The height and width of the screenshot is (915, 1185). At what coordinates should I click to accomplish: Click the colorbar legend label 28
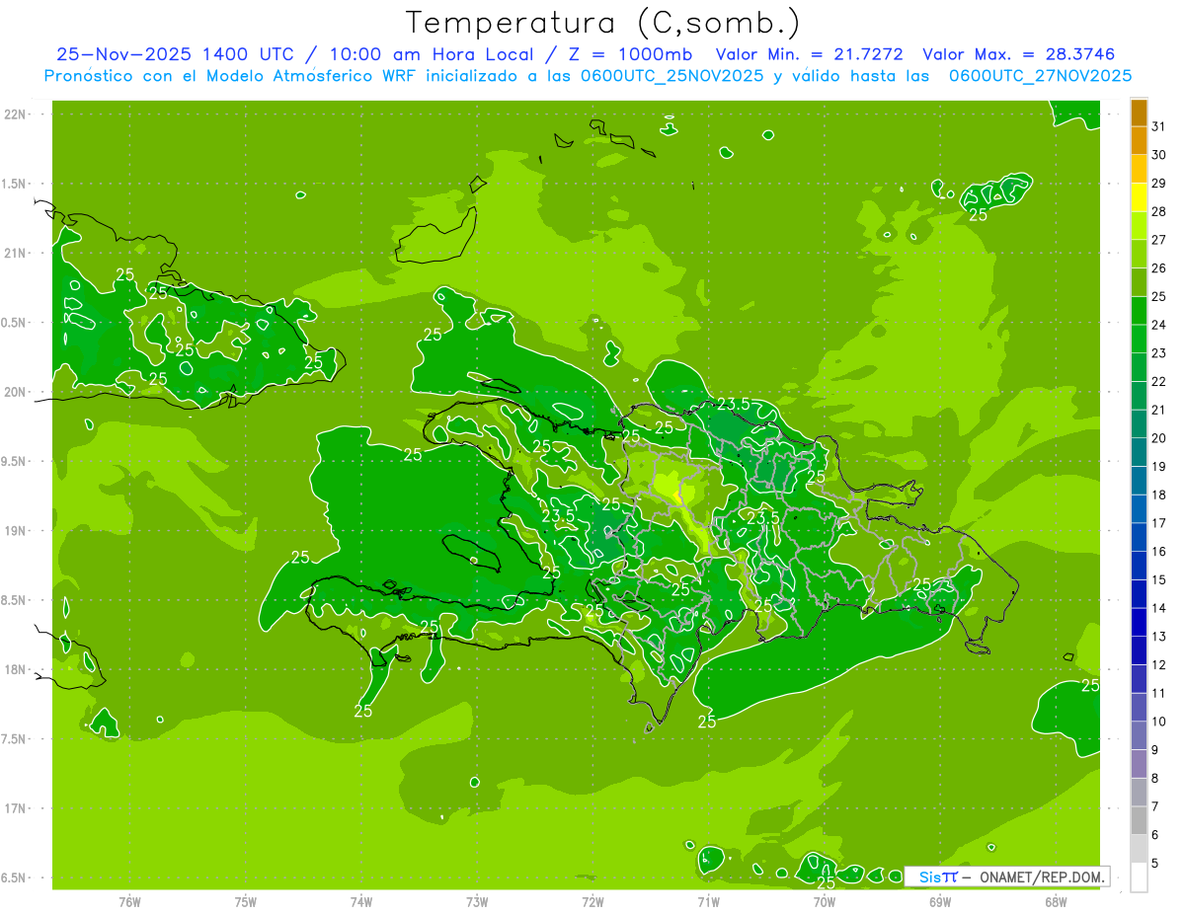click(x=1158, y=211)
